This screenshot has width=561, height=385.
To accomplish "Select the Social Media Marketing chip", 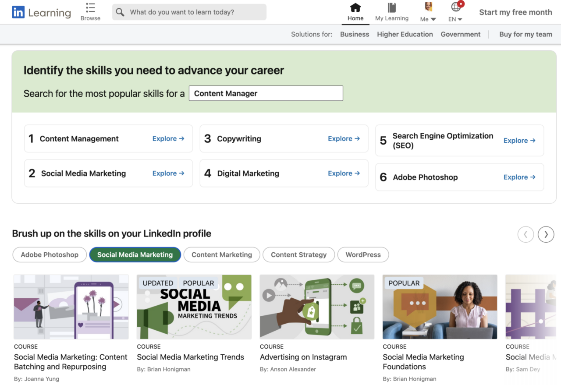I will [x=135, y=254].
